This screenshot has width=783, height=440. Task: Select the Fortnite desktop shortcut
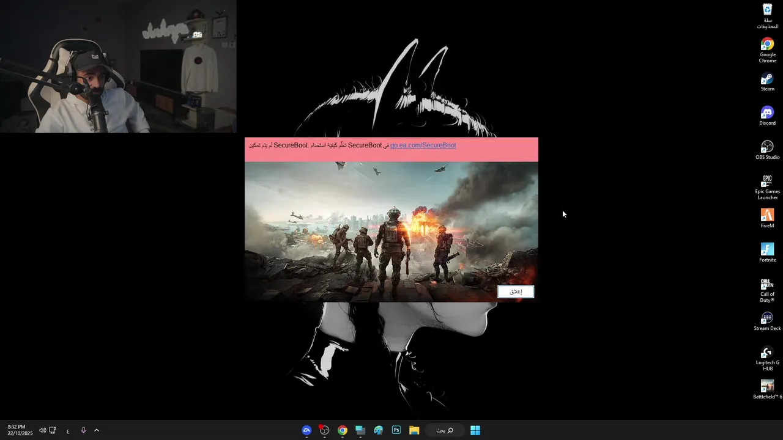767,253
